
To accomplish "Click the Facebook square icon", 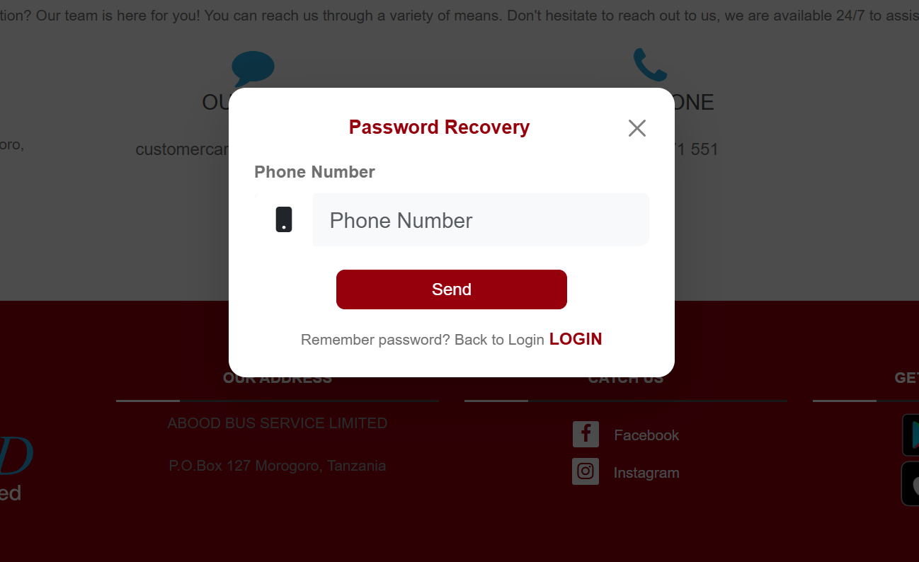I will 586,435.
